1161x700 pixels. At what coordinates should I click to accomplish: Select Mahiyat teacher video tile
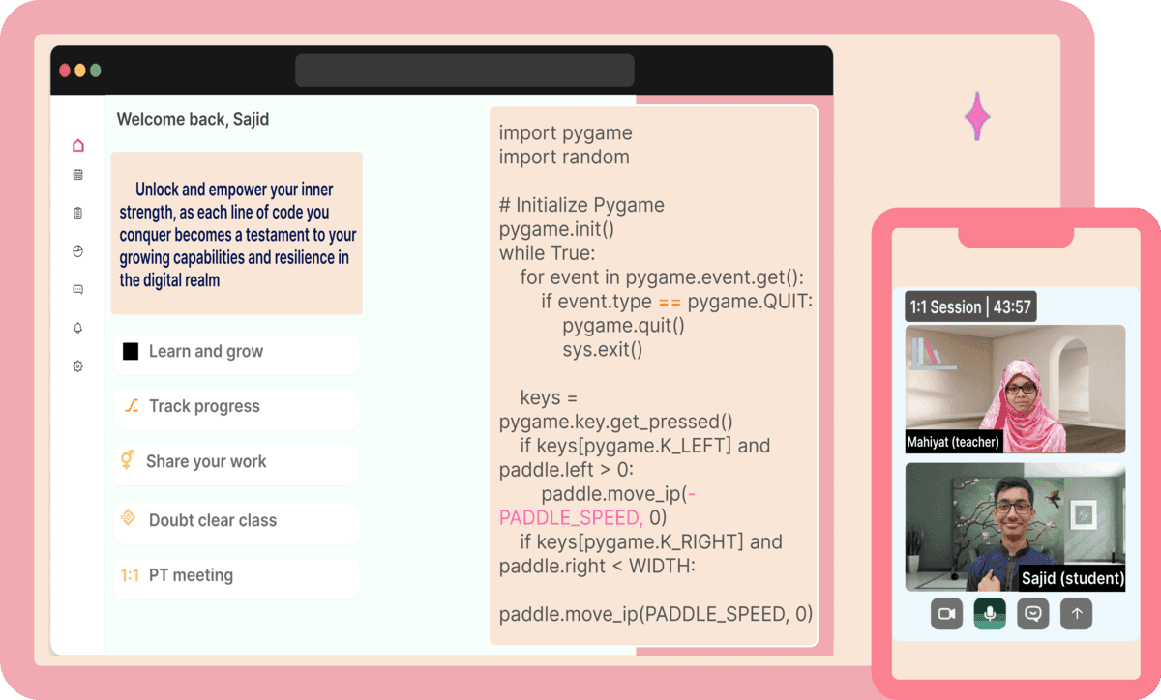coord(1015,389)
